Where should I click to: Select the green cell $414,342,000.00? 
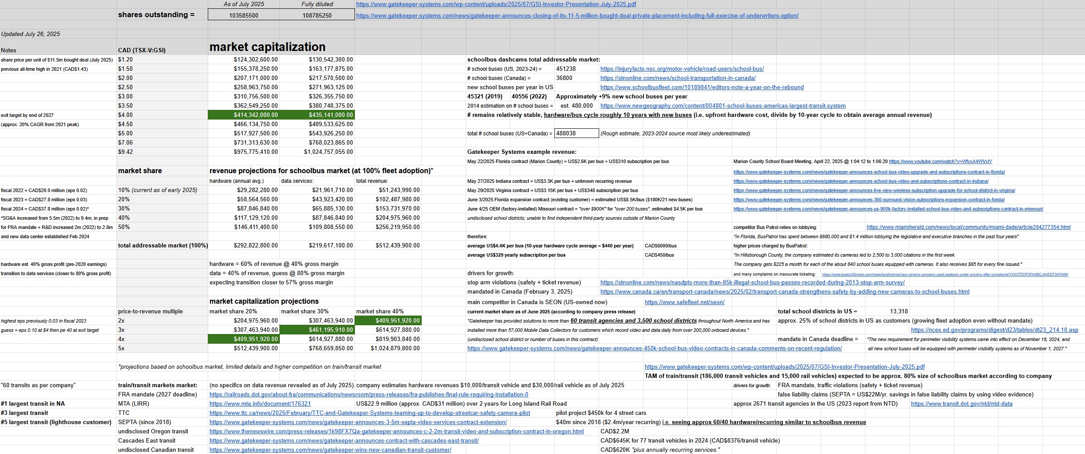coord(244,115)
